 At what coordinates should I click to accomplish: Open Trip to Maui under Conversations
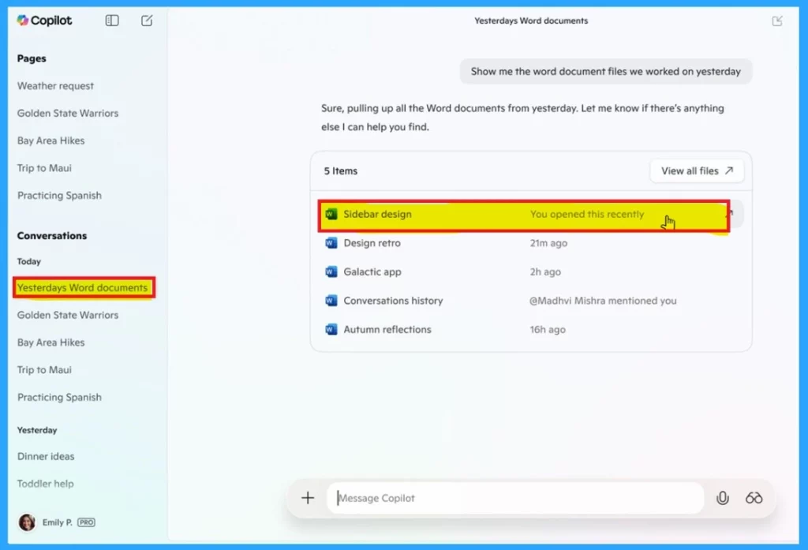point(44,369)
